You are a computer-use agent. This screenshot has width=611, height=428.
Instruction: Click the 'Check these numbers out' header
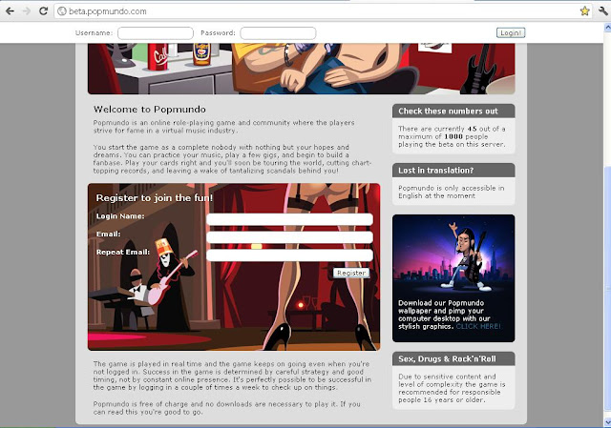453,111
